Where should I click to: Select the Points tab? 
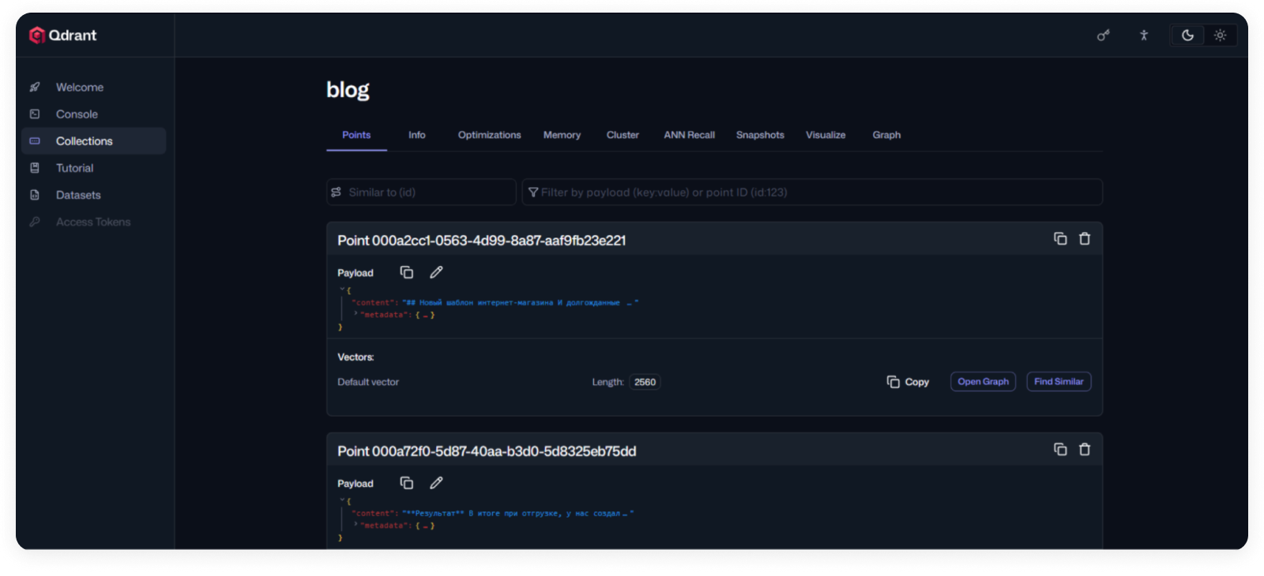356,135
